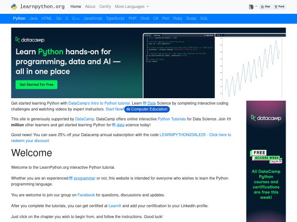Open the LearnX certification link
Image resolution: width=297 pixels, height=222 pixels.
(x=115, y=206)
